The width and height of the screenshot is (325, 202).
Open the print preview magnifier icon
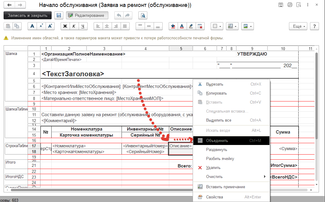tap(143, 15)
